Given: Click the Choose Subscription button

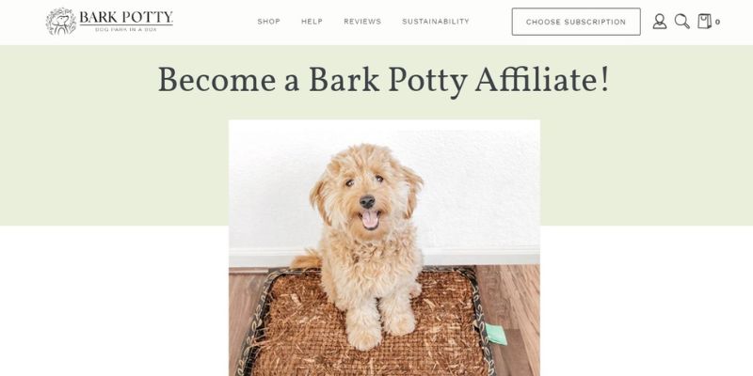Looking at the screenshot, I should (x=576, y=22).
